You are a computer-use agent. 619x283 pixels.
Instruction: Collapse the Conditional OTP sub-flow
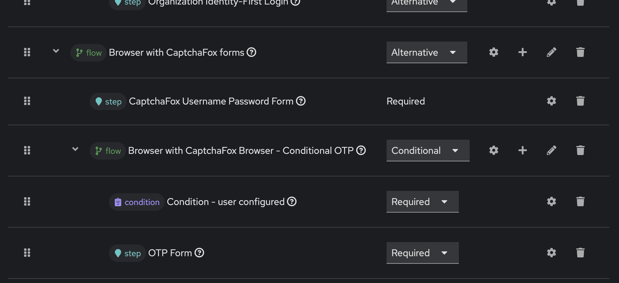75,149
